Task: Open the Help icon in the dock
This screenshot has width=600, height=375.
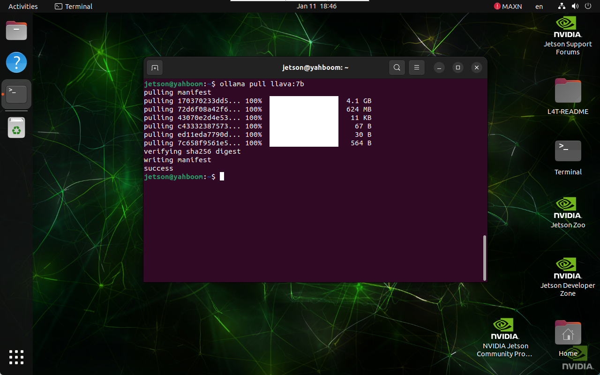Action: (x=16, y=62)
